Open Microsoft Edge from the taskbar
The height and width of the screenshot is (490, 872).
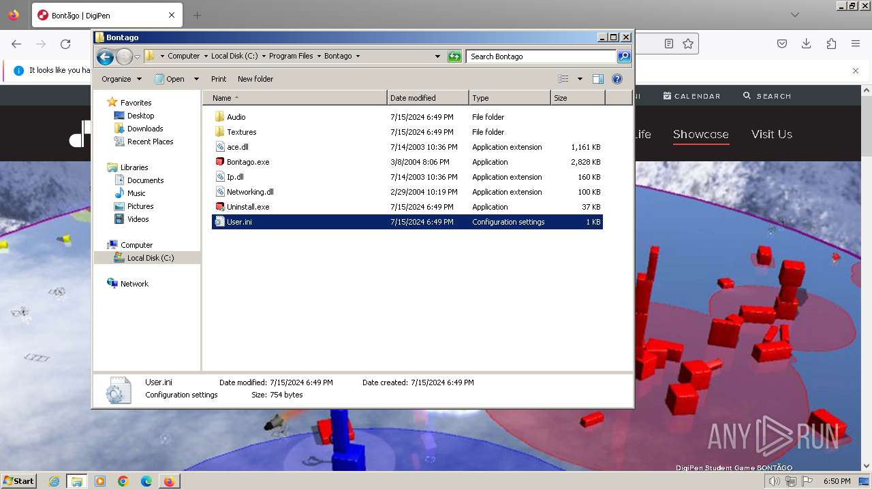tap(146, 481)
